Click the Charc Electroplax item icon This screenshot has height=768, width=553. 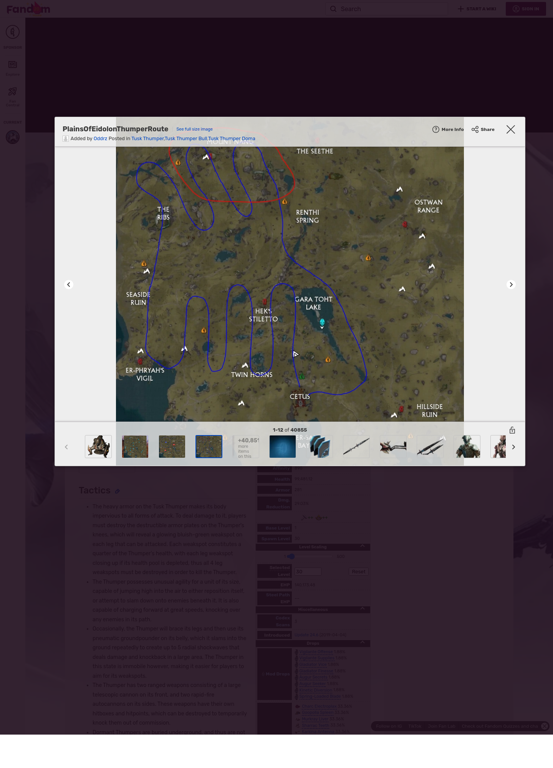pyautogui.click(x=298, y=706)
